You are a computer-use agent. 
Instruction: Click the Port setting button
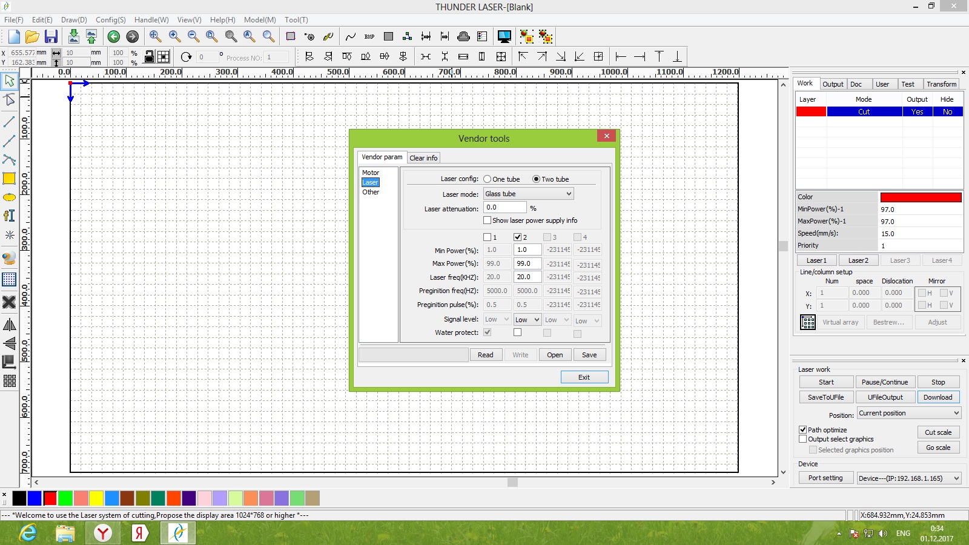825,478
